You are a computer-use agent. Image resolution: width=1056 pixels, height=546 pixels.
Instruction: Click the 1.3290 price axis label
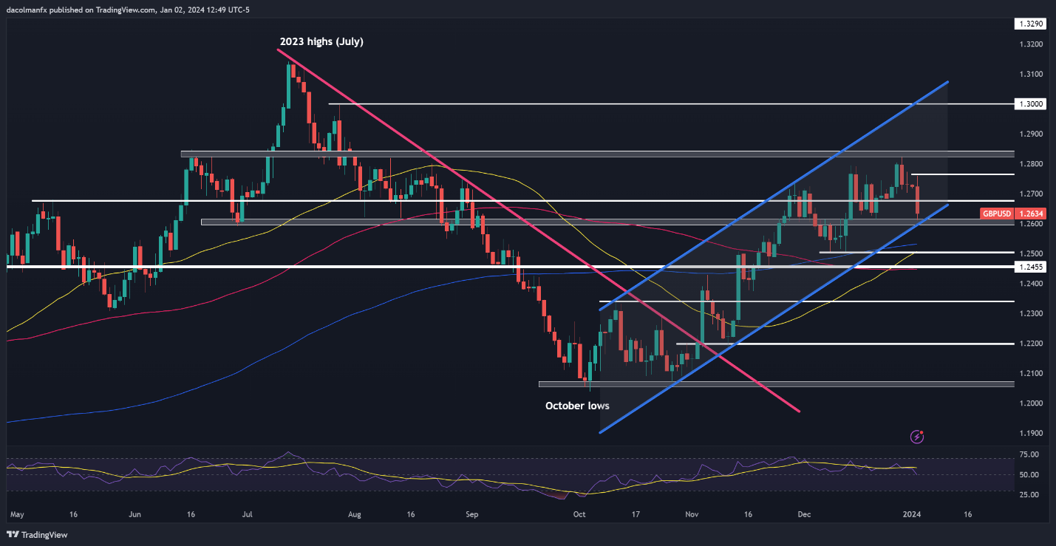coord(1031,24)
